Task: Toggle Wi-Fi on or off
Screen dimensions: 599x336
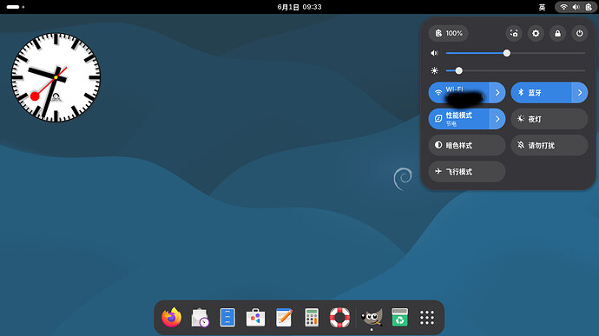Action: [x=459, y=93]
